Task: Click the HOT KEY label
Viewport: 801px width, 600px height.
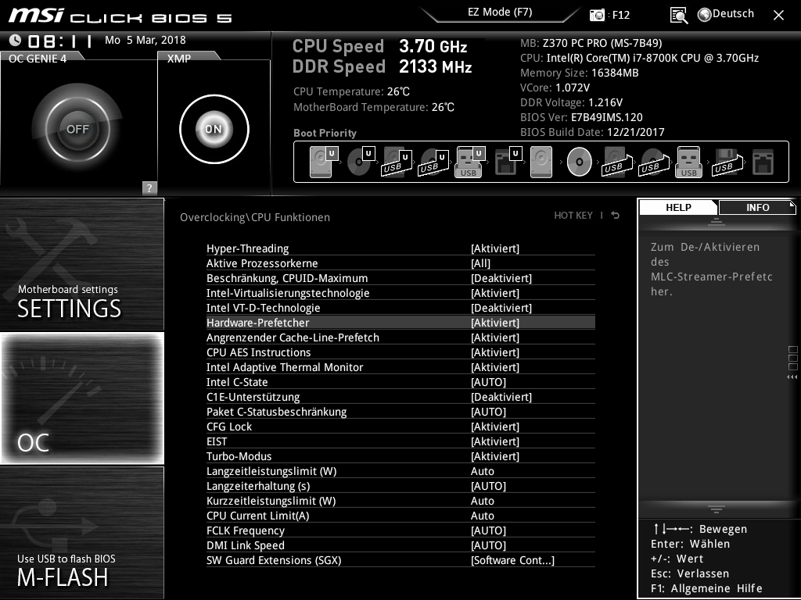Action: pyautogui.click(x=573, y=216)
